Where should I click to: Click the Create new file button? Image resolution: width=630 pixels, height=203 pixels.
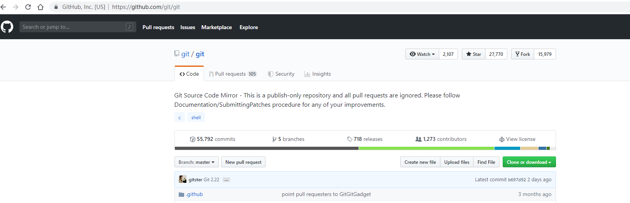pyautogui.click(x=420, y=162)
